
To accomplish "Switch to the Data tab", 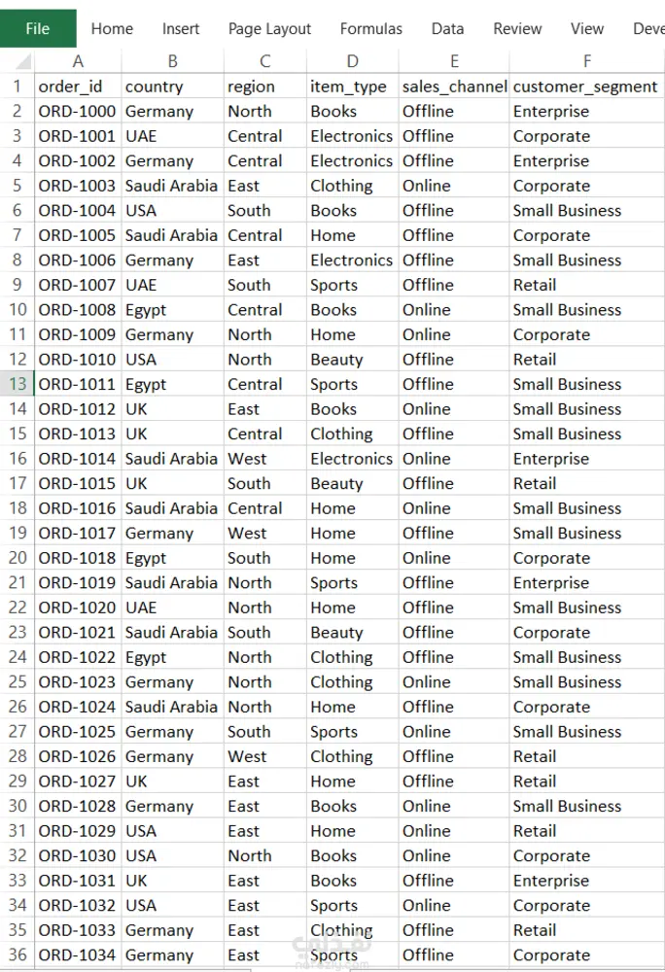I will 447,28.
